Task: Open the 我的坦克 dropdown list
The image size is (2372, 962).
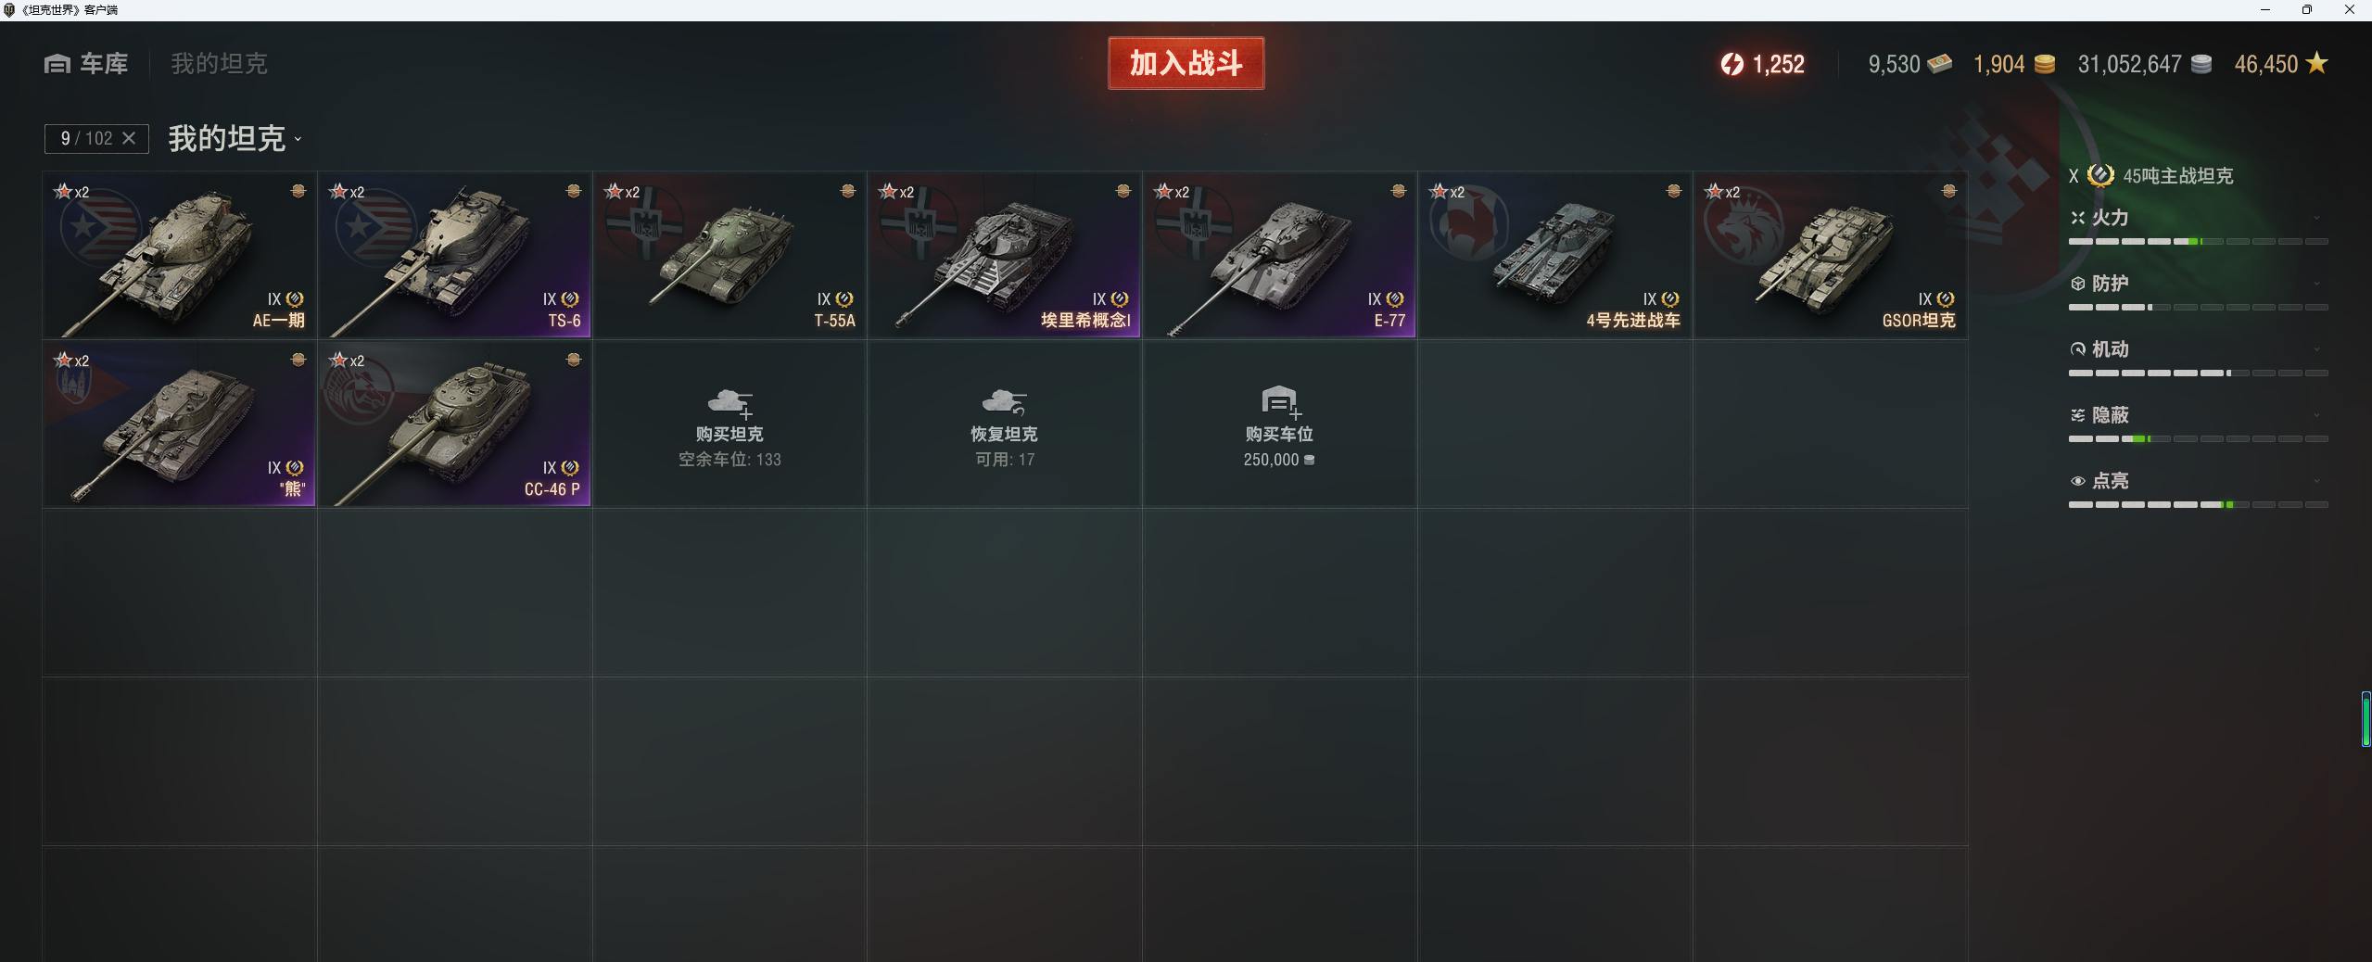Action: pyautogui.click(x=235, y=139)
